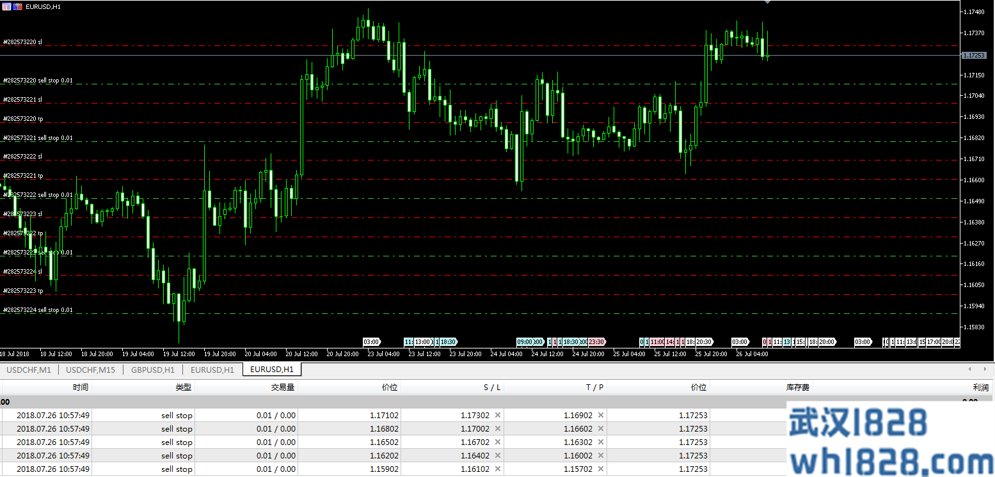Click the '#282573220 sl' level label
The image size is (995, 477).
pos(22,42)
